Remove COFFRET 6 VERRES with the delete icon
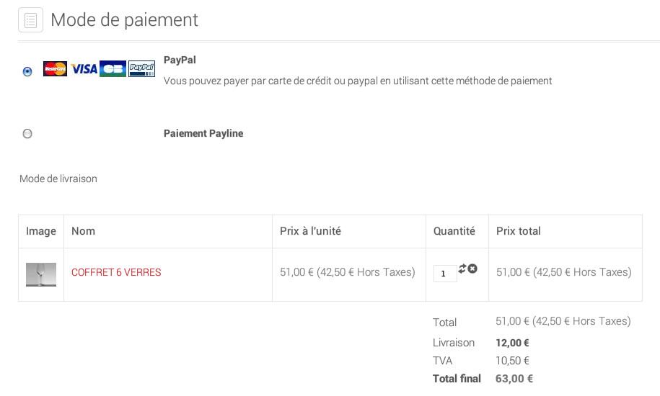 point(472,269)
